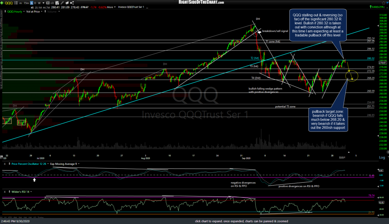This screenshot has width=389, height=224.
Task: Click the 'positive divergences on RSI & PPO' note
Action: coord(299,186)
